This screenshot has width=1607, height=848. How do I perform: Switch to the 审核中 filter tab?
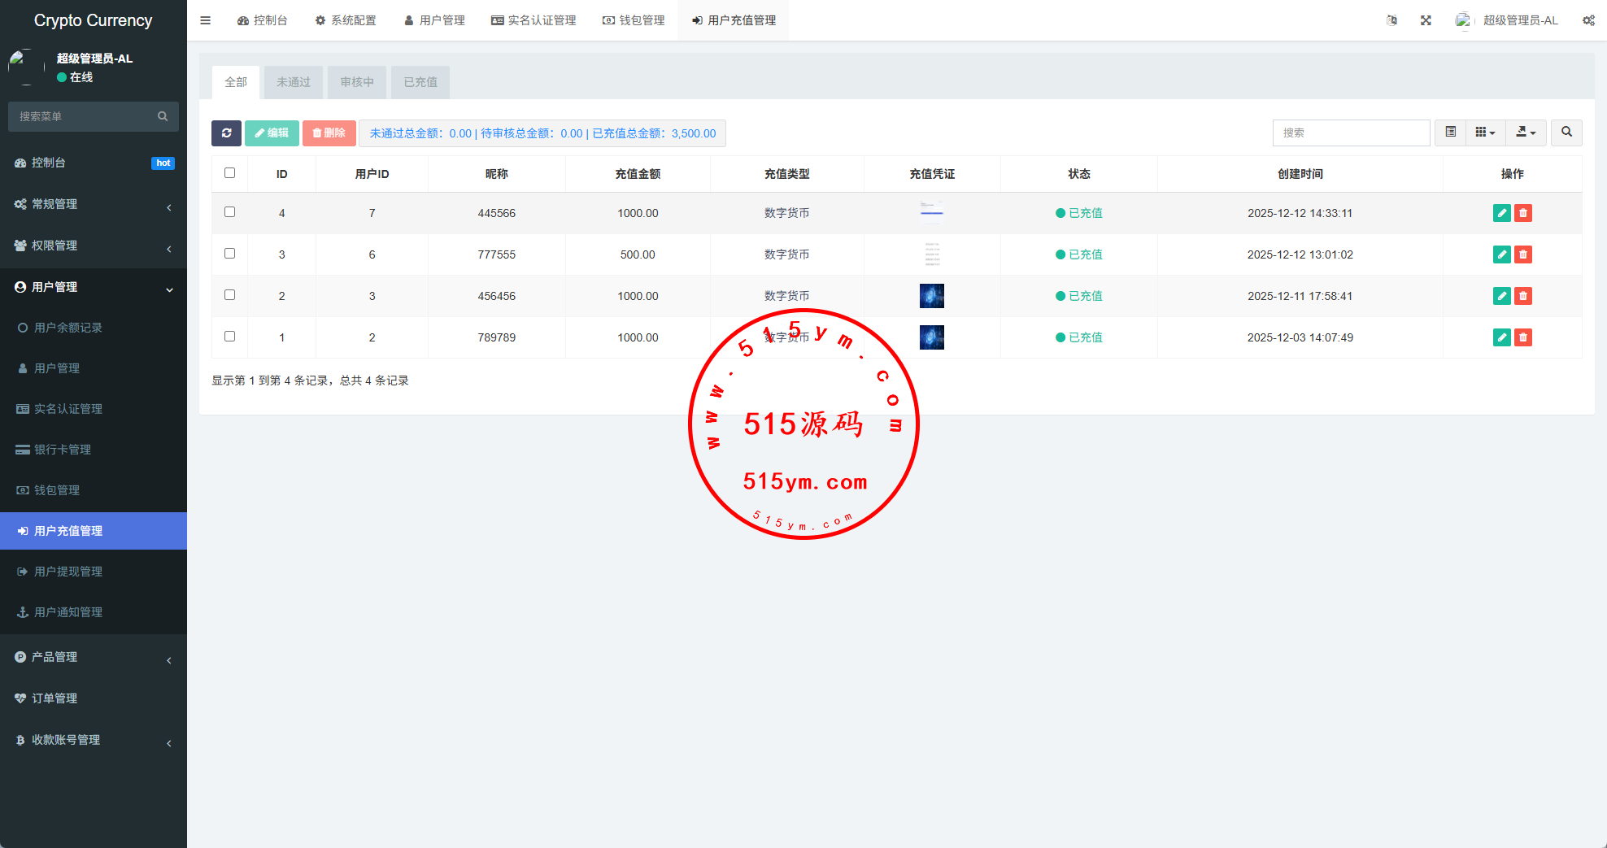tap(357, 82)
